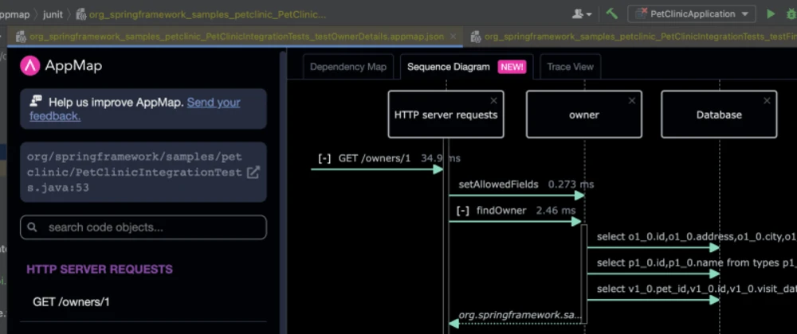Screen dimensions: 797x334
Task: Click the org.springframework.sa... return label
Action: (x=520, y=315)
